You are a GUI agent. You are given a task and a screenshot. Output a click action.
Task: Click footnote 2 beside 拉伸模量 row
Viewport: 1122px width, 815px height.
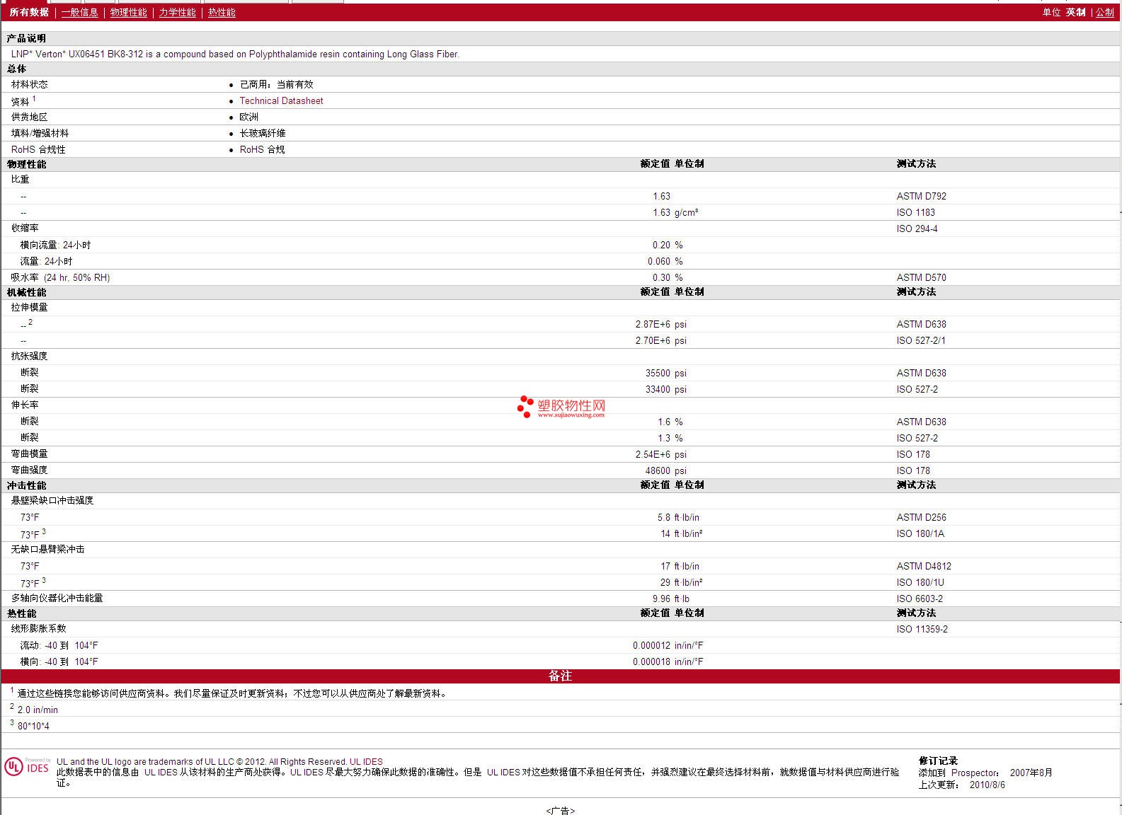tap(30, 322)
